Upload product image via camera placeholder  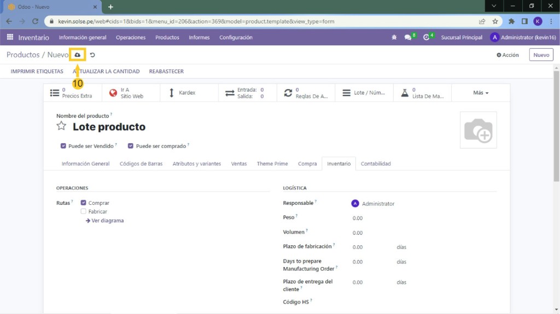coord(478,130)
